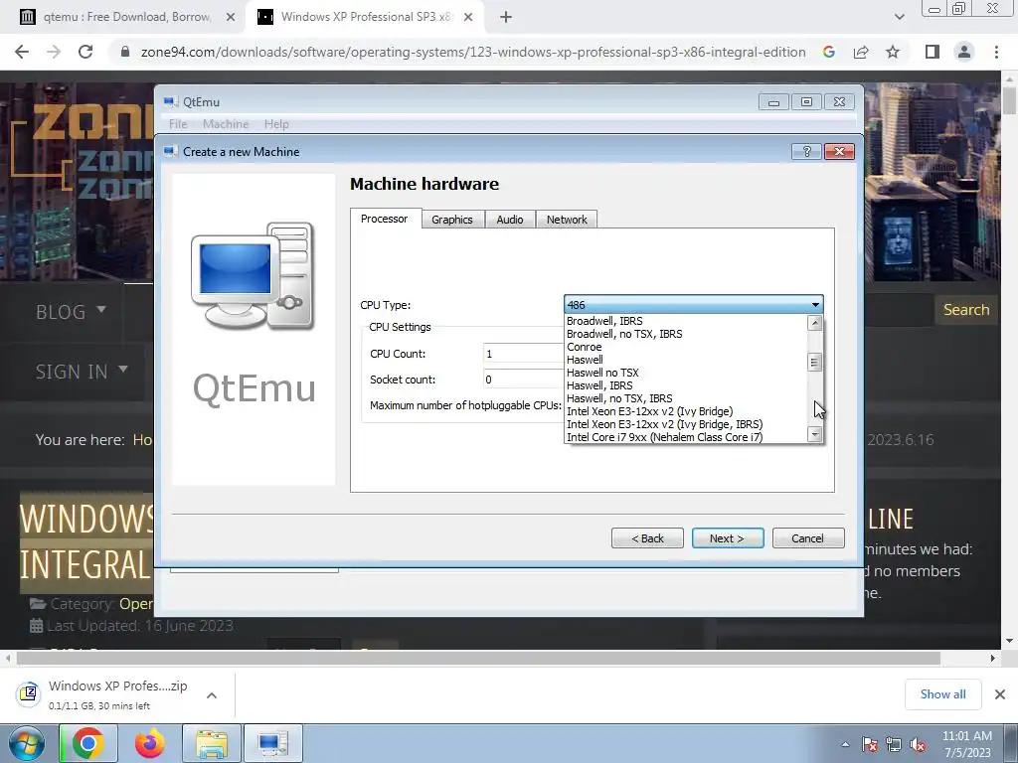Select Broadwell, no TSX, IBRS CPU type

pos(686,334)
